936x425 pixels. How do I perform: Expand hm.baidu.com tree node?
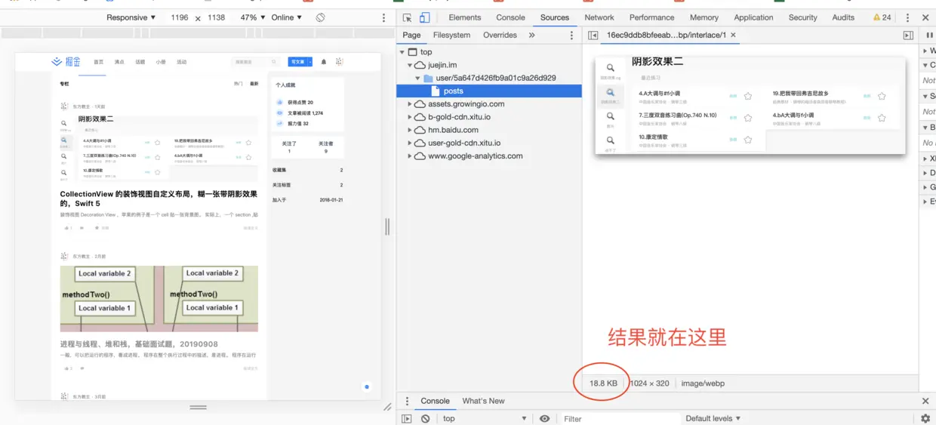(410, 130)
